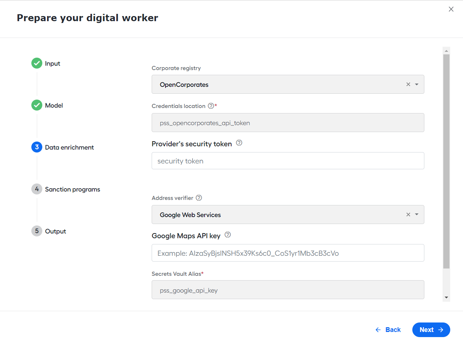Go to the Model step

click(54, 105)
